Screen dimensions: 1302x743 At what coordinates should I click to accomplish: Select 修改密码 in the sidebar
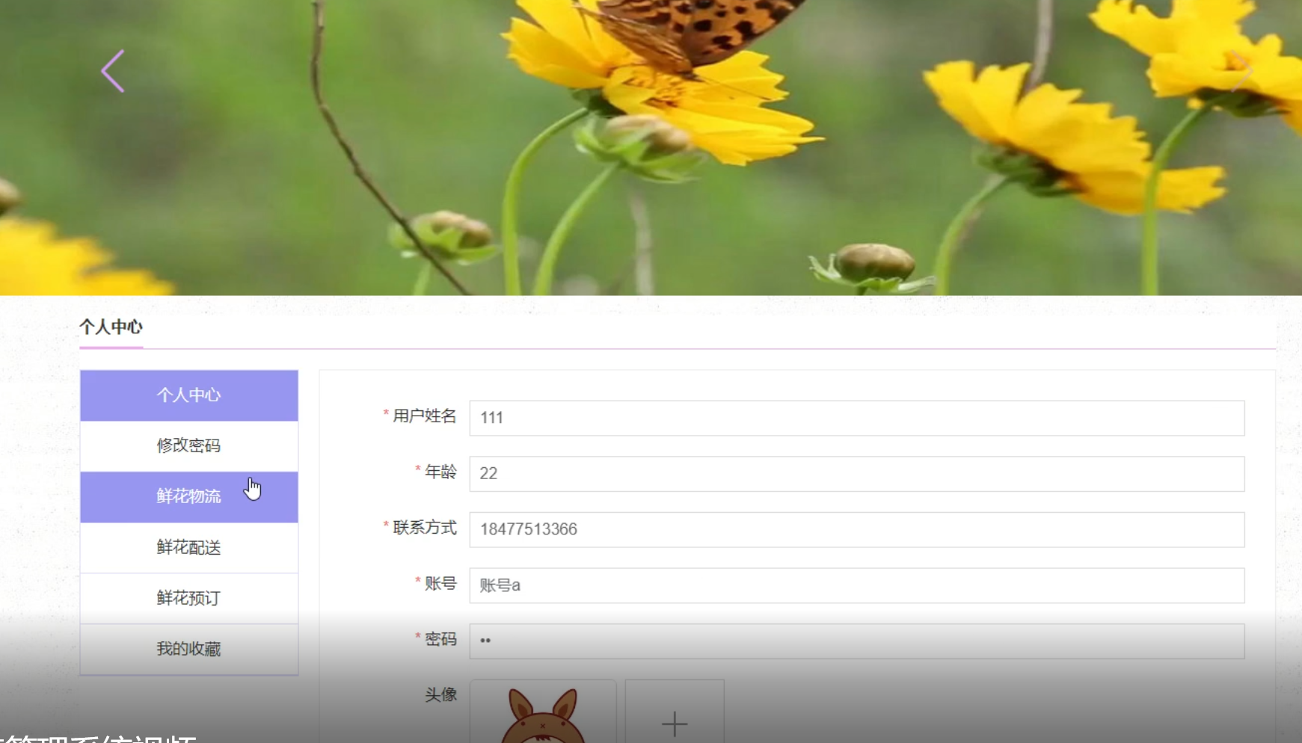[x=188, y=446]
